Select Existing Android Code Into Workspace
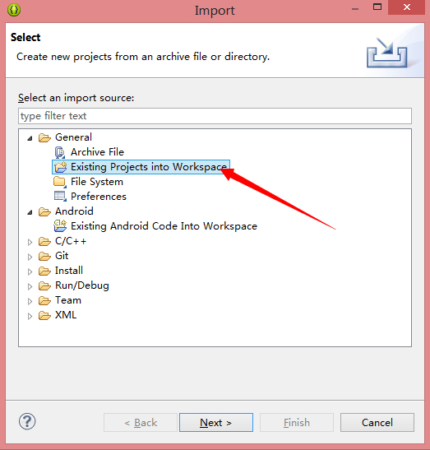 click(x=164, y=226)
